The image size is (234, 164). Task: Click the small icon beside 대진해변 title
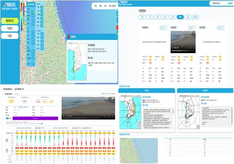pyautogui.click(x=206, y=28)
